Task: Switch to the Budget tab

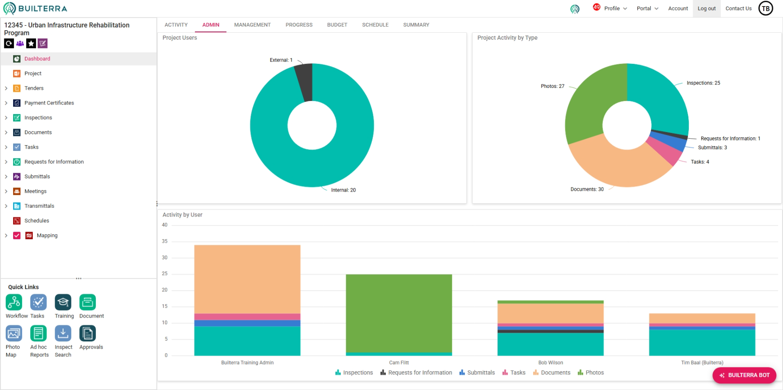Action: [337, 25]
